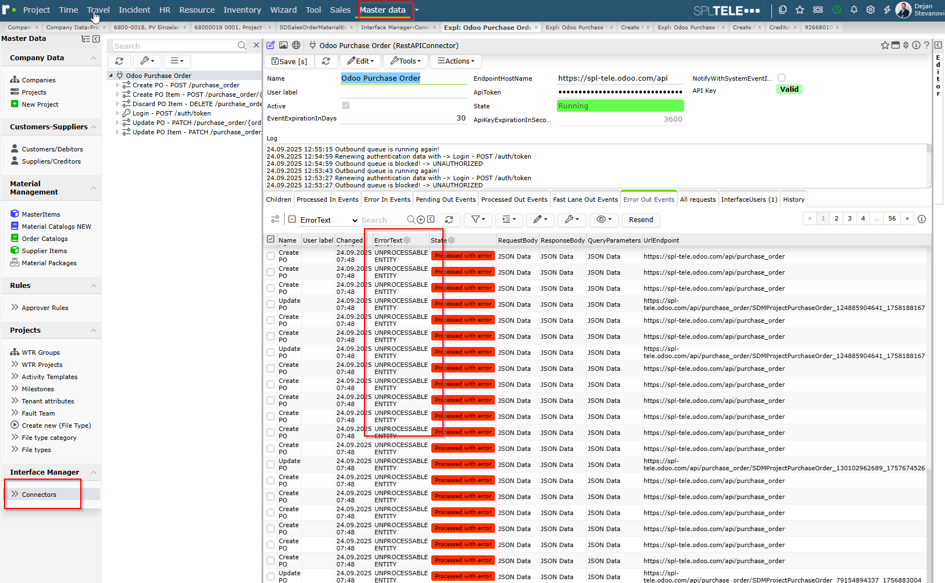Image resolution: width=945 pixels, height=583 pixels.
Task: Open the settings gear in the header
Action: click(870, 10)
